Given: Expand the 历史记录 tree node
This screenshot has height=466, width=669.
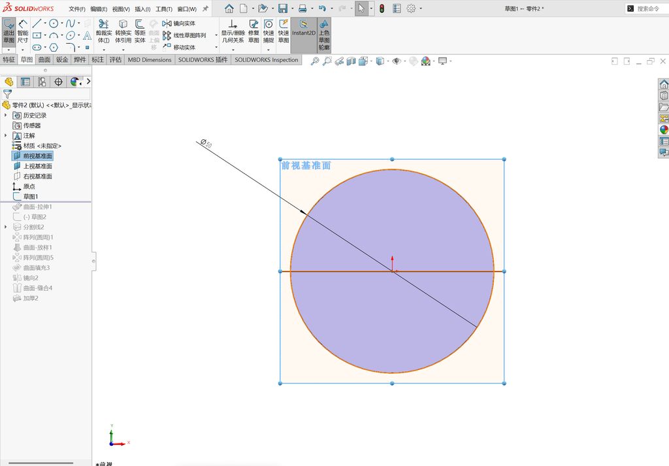Looking at the screenshot, I should click(x=5, y=115).
